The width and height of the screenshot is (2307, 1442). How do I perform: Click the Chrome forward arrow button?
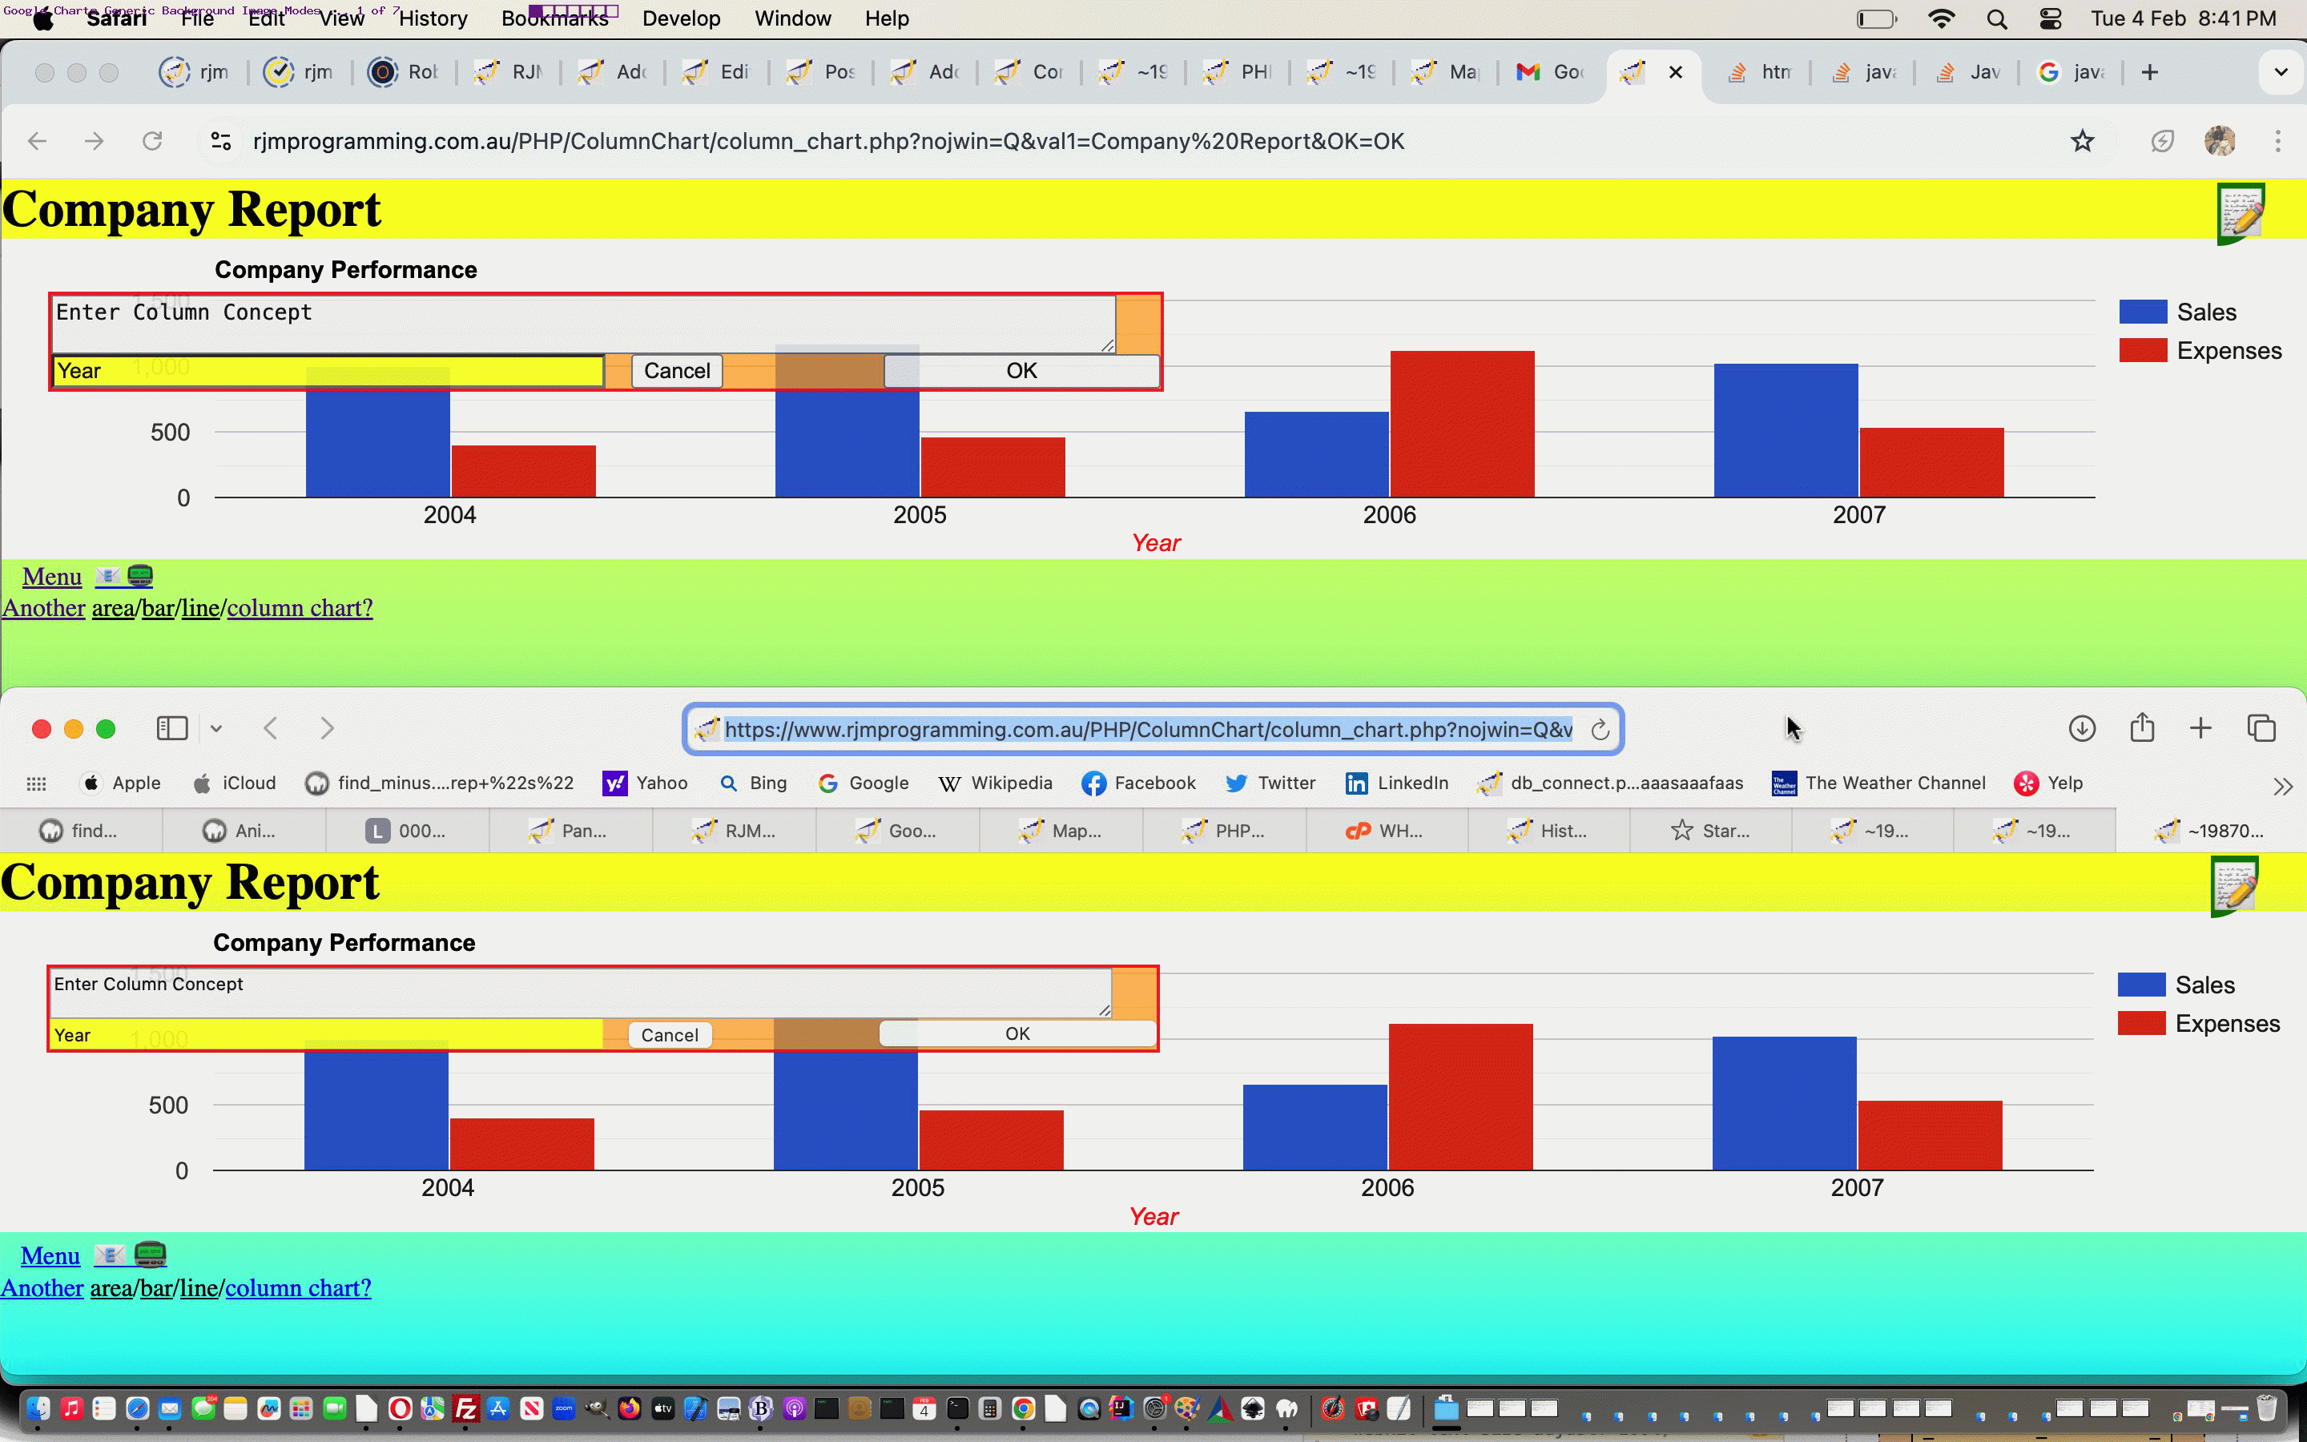pos(95,141)
